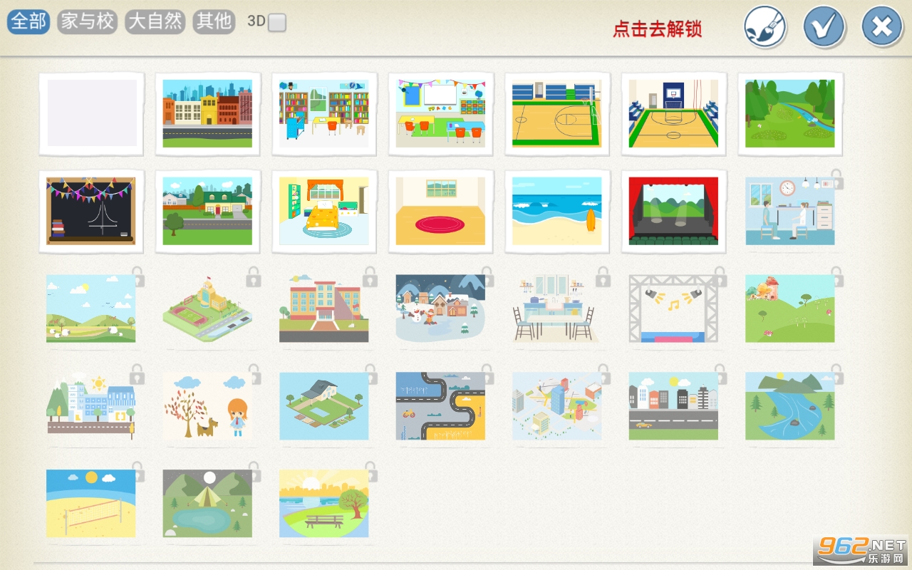Click the lock on isometric school campus

point(254,276)
